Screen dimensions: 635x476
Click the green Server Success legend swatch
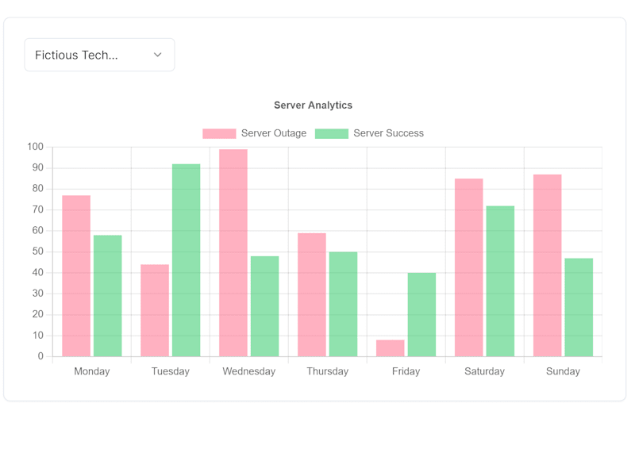point(332,133)
